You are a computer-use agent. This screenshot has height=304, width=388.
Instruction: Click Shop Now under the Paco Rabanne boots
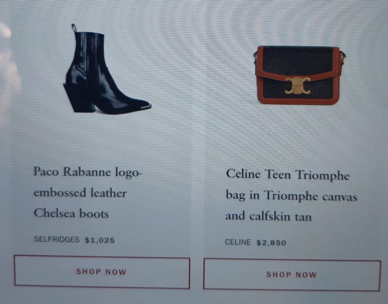coord(102,272)
